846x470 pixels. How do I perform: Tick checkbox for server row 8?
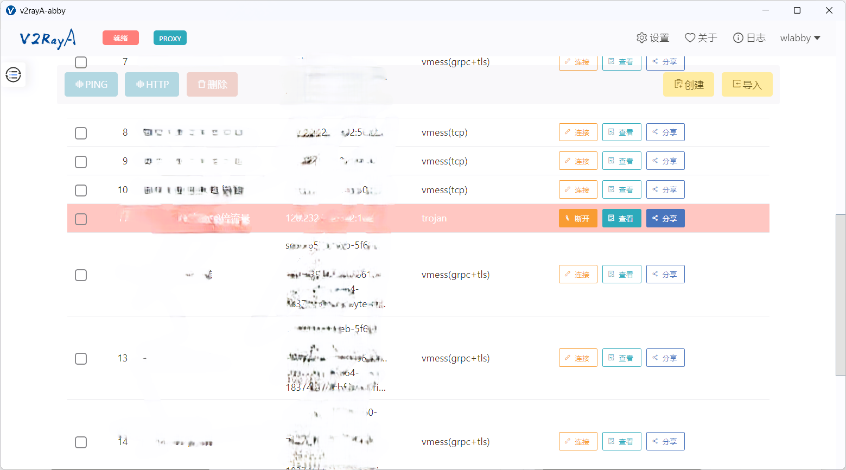pos(81,133)
